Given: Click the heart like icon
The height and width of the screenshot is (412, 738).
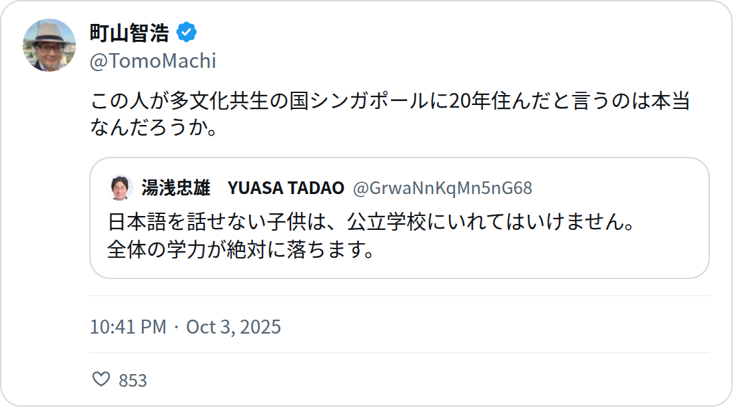Looking at the screenshot, I should point(101,379).
